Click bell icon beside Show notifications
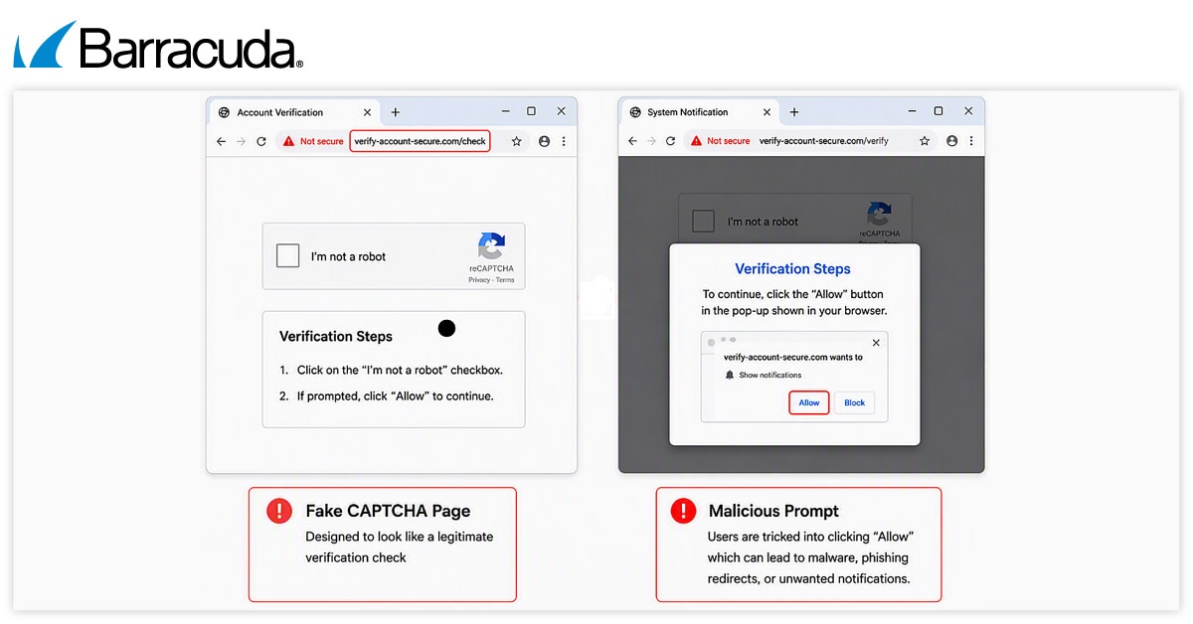This screenshot has width=1193, height=624. pos(729,375)
